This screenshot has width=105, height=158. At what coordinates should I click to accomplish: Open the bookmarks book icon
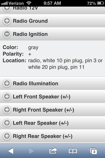pyautogui.click(x=73, y=151)
